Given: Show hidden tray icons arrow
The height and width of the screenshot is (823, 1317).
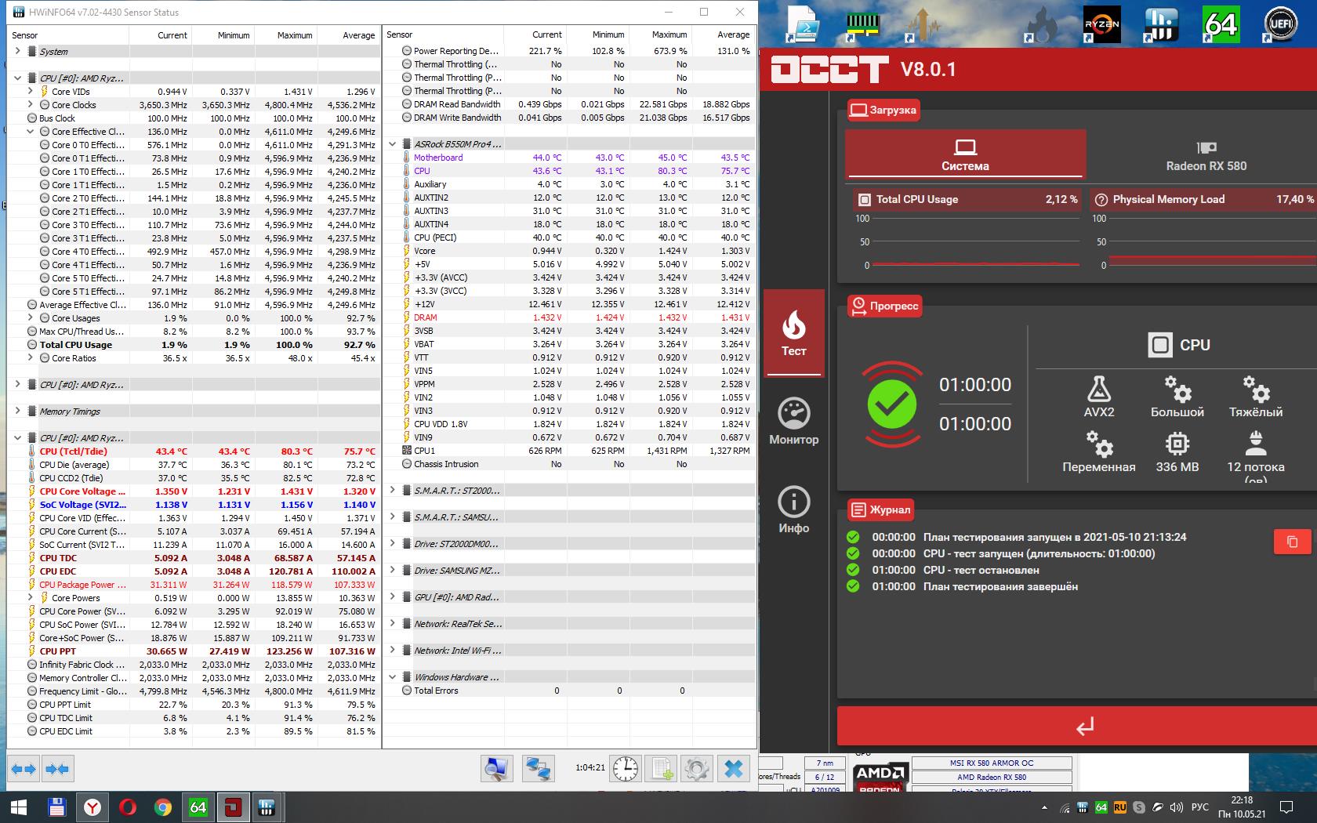Looking at the screenshot, I should 1044,807.
